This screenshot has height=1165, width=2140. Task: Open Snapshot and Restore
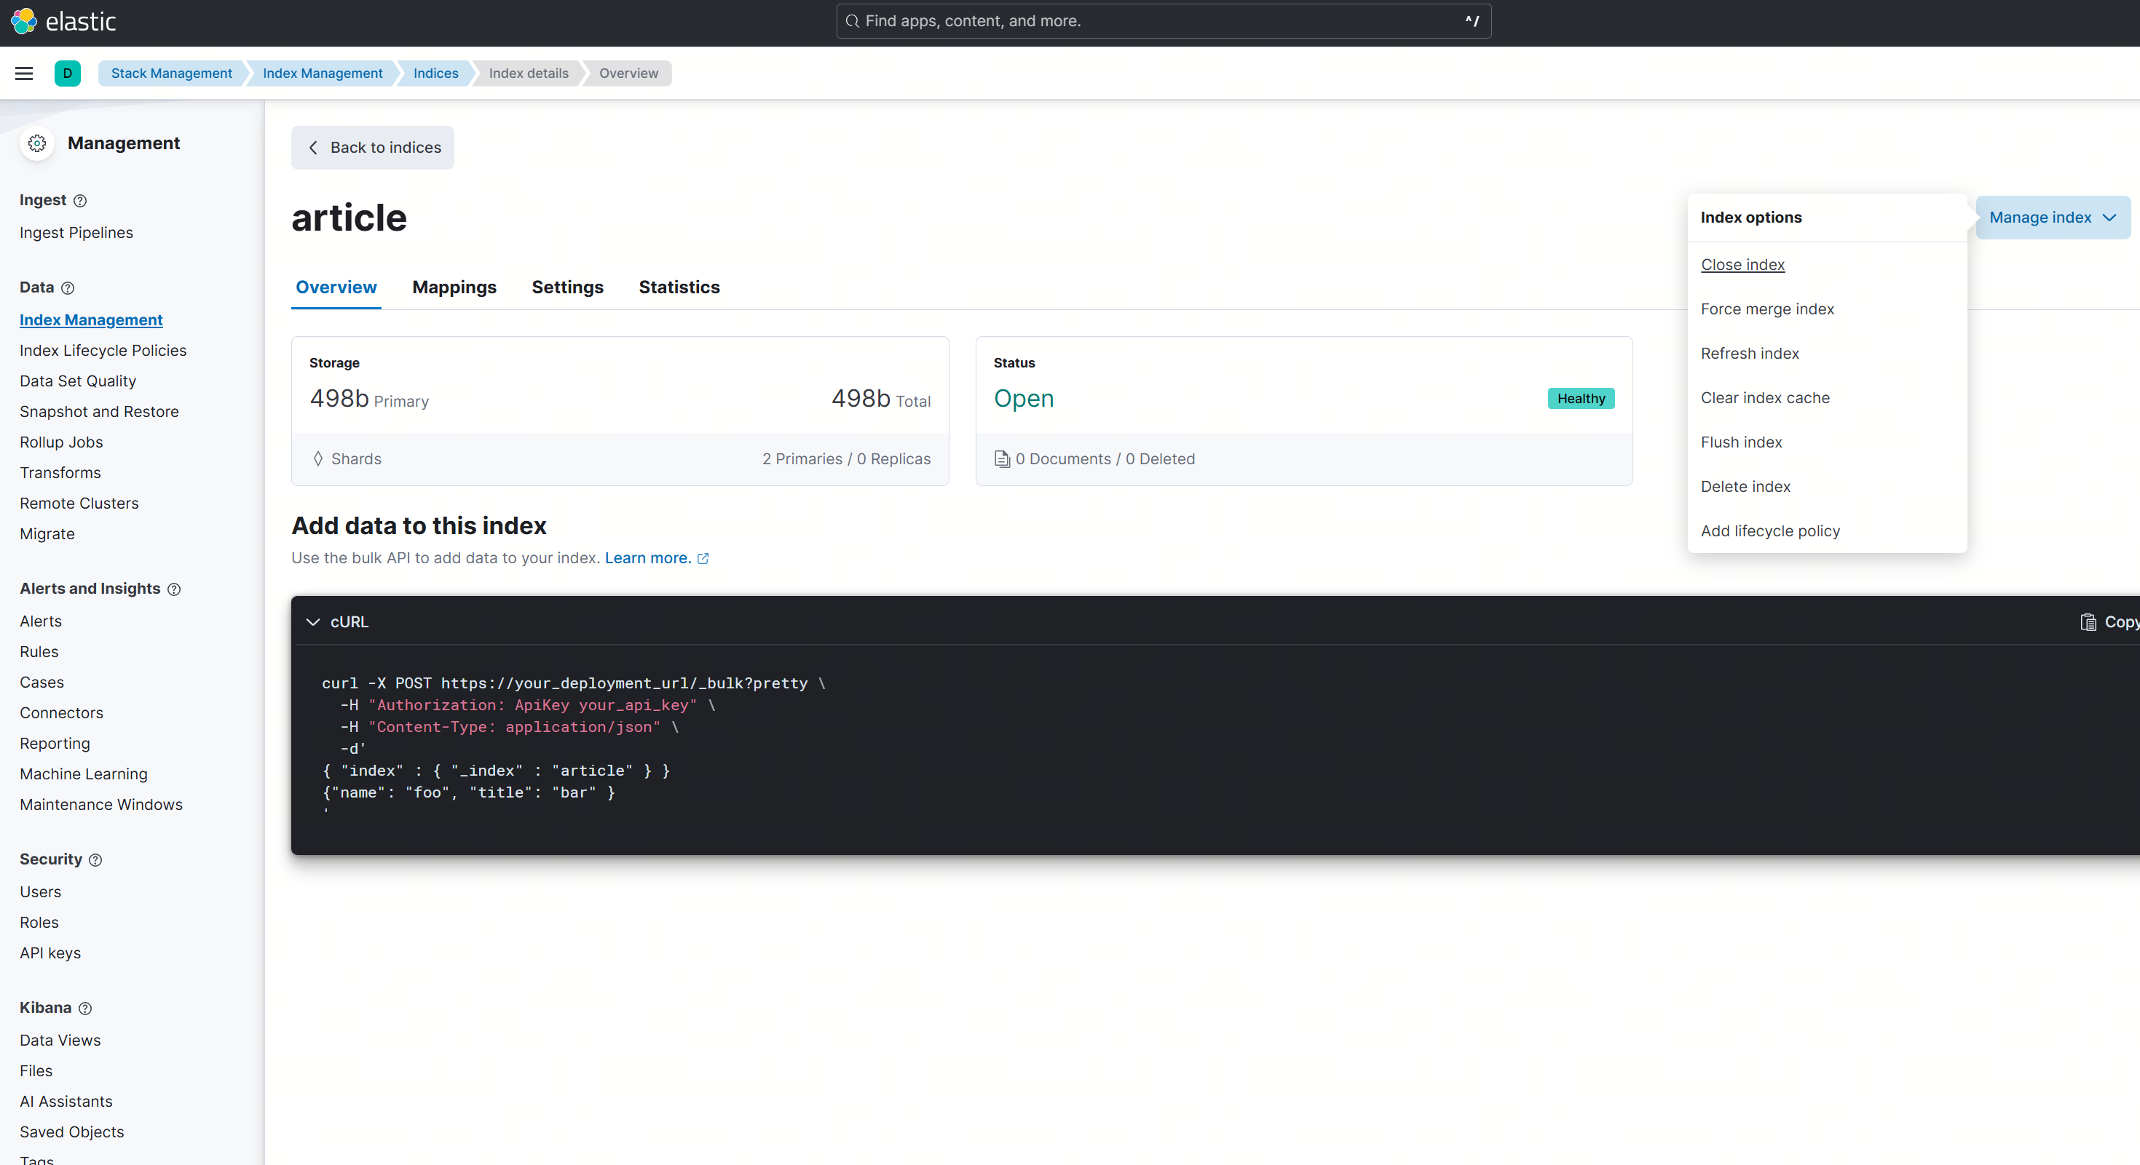click(x=100, y=412)
